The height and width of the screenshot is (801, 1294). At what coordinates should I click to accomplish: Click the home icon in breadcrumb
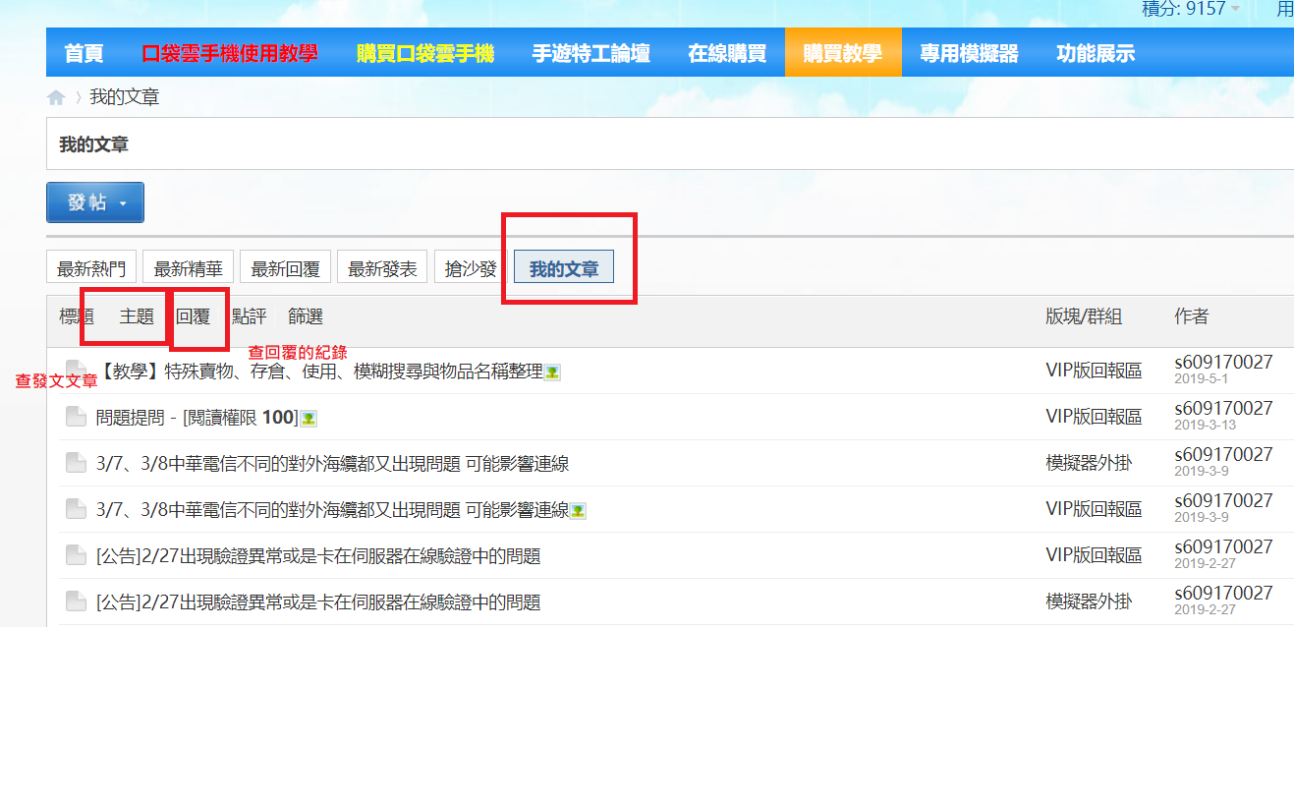pyautogui.click(x=56, y=97)
